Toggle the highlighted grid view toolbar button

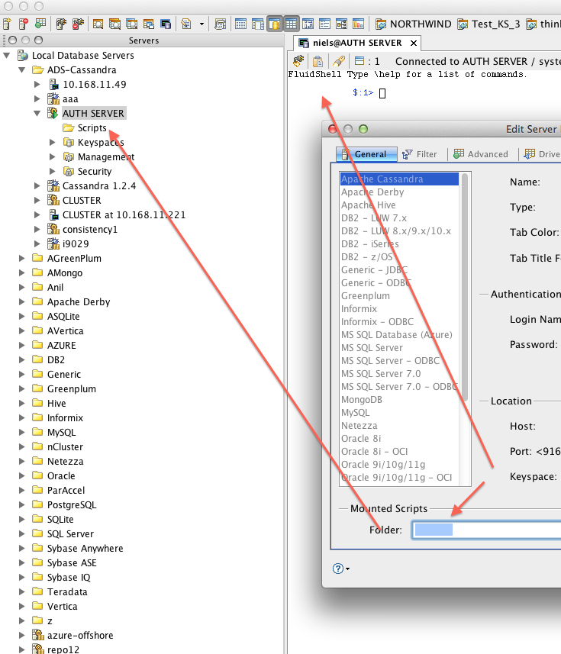point(291,24)
